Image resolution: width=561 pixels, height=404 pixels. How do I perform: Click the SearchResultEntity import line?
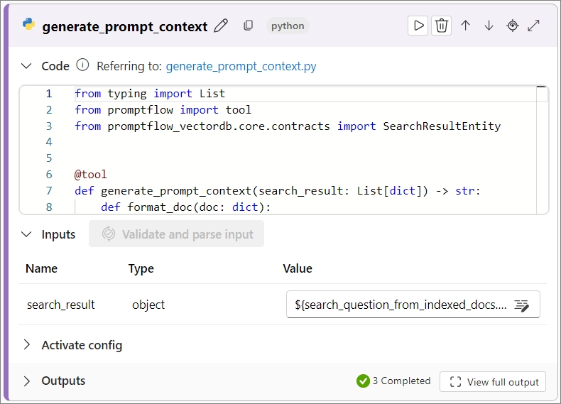[288, 126]
